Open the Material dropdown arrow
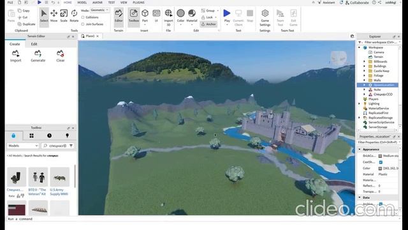 tap(192, 25)
